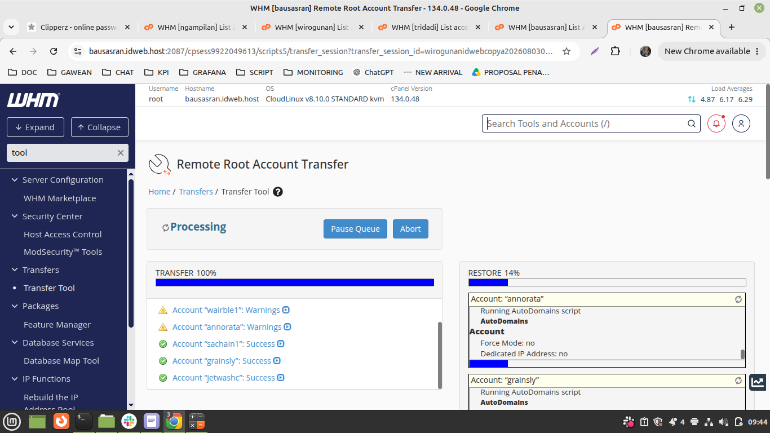The image size is (770, 433).
Task: Open the user account profile icon
Action: [741, 123]
